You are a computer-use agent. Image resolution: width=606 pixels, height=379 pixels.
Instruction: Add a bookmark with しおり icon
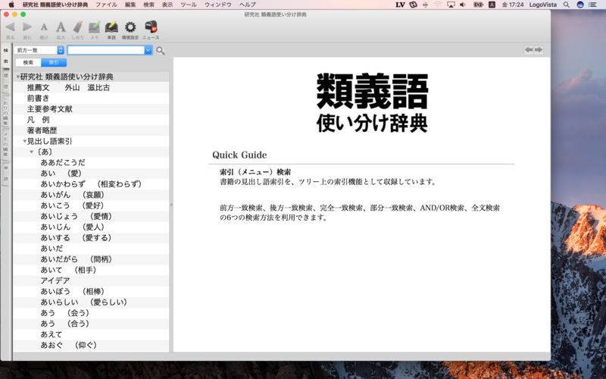(78, 27)
